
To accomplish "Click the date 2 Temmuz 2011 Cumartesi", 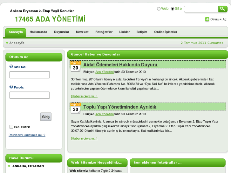I will 203,43.
